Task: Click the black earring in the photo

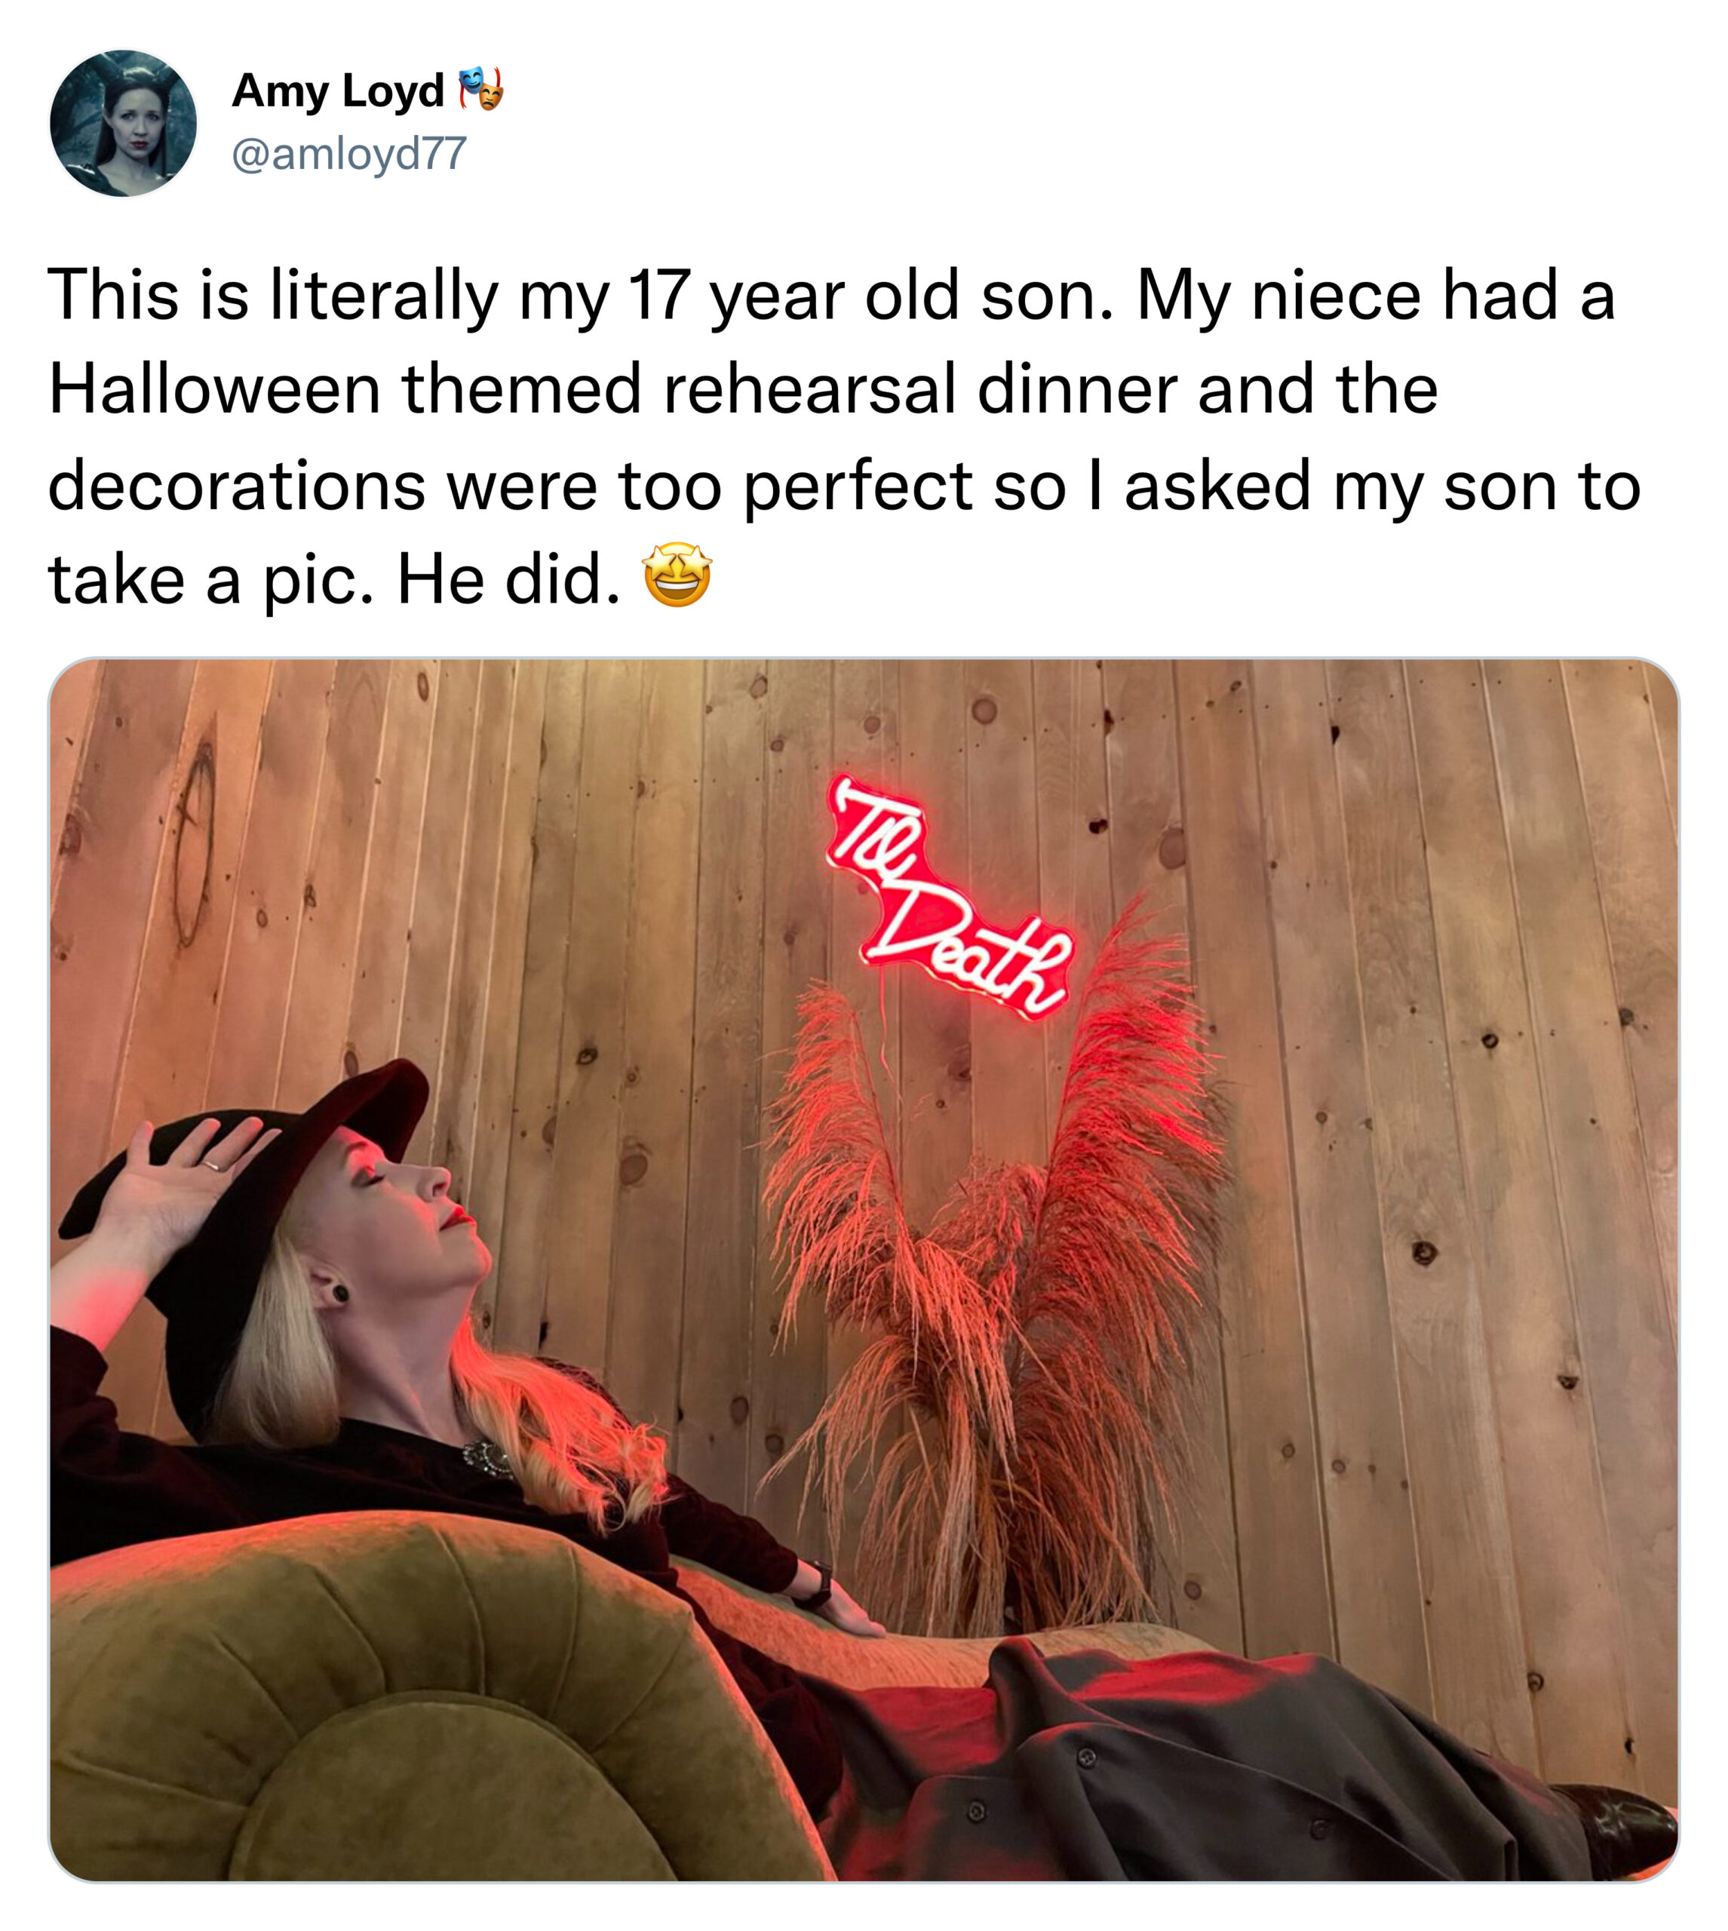Action: (x=339, y=1292)
